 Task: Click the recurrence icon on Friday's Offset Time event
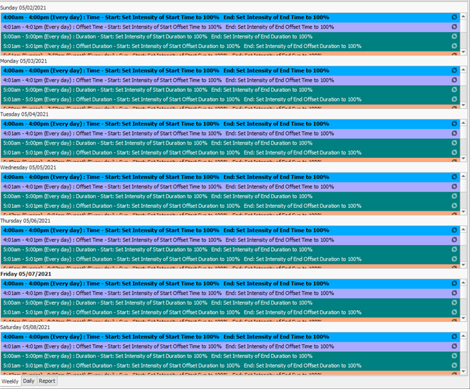coord(454,293)
